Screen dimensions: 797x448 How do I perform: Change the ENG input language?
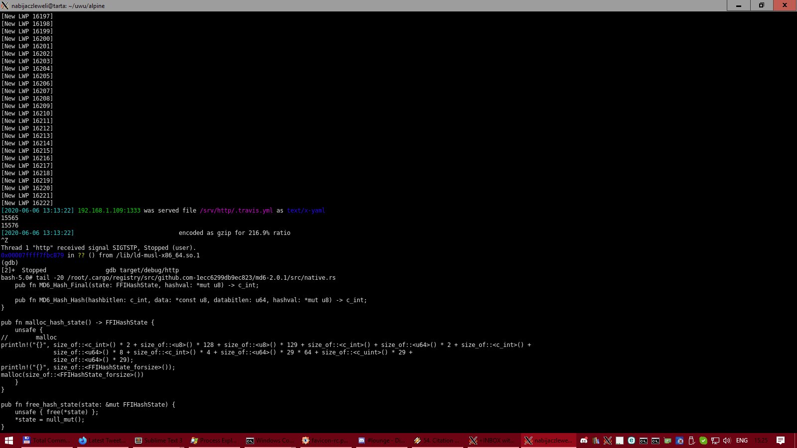click(742, 441)
